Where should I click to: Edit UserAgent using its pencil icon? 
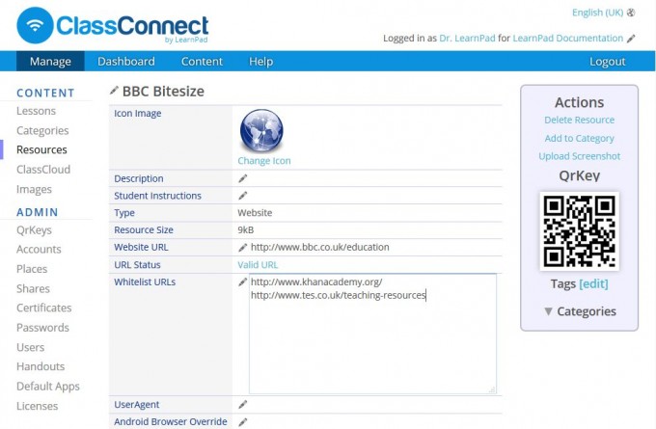(243, 404)
